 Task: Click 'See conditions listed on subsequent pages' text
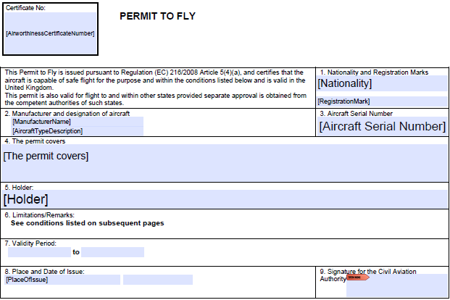[x=87, y=223]
